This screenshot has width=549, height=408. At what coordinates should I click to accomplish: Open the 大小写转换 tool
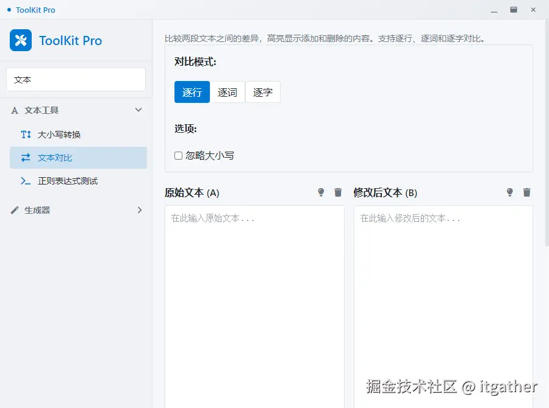pyautogui.click(x=78, y=135)
